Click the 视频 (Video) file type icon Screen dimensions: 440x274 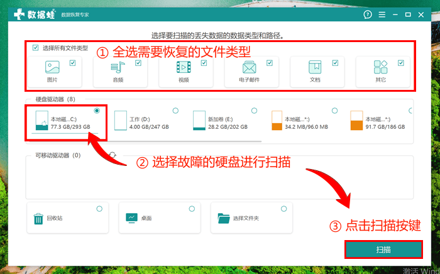184,68
